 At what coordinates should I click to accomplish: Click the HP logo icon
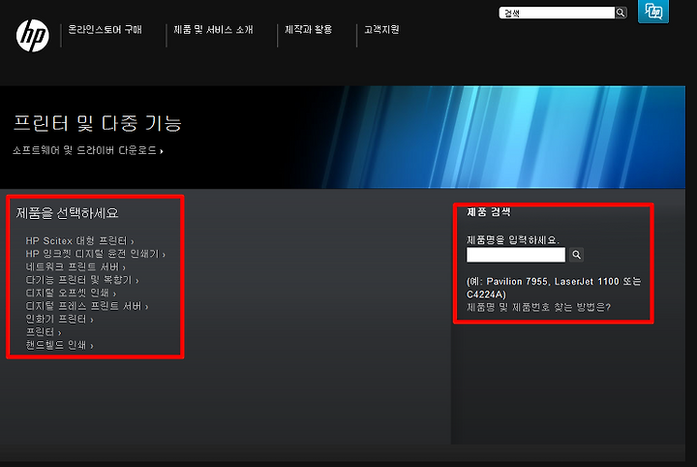tap(33, 36)
